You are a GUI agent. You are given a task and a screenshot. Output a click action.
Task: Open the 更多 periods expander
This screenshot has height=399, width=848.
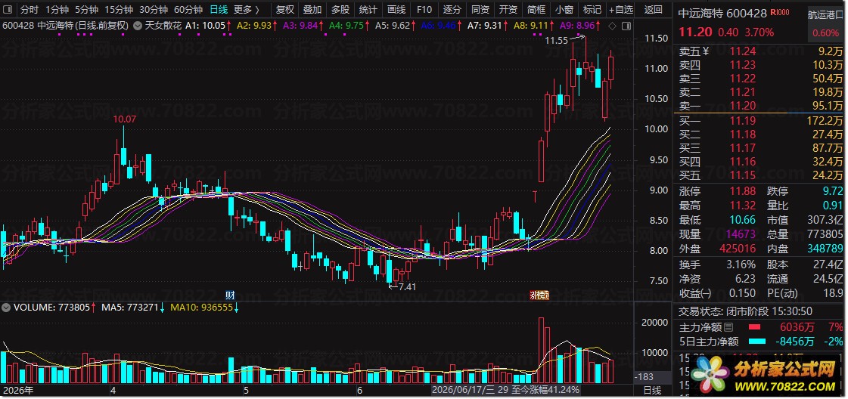tap(247, 10)
